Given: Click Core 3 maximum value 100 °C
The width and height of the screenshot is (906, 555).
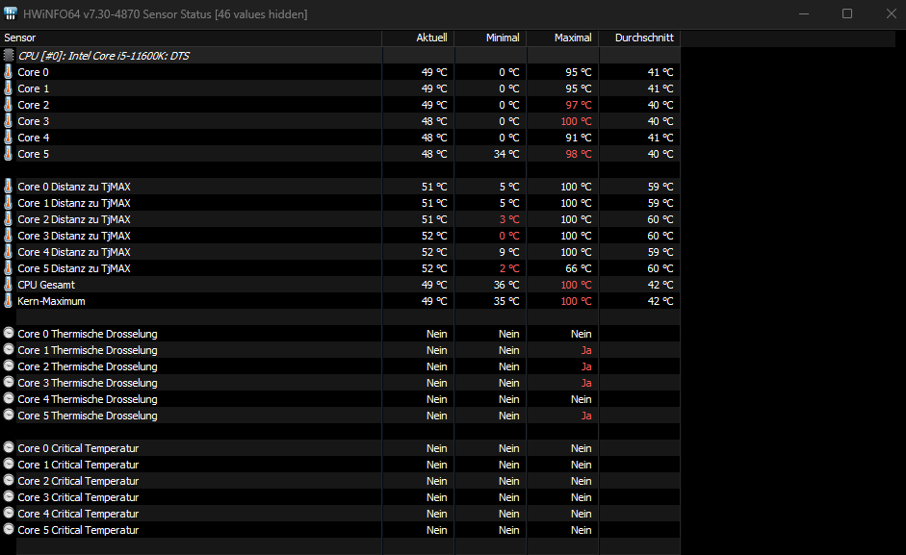Looking at the screenshot, I should coord(576,121).
